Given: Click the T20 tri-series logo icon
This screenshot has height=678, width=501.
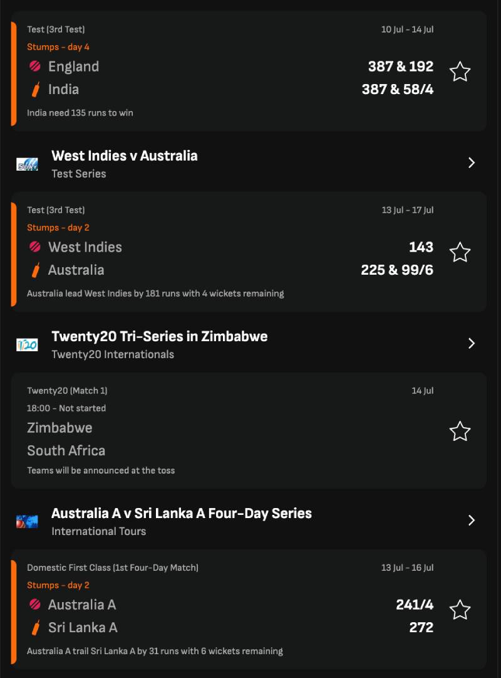Looking at the screenshot, I should pyautogui.click(x=27, y=344).
